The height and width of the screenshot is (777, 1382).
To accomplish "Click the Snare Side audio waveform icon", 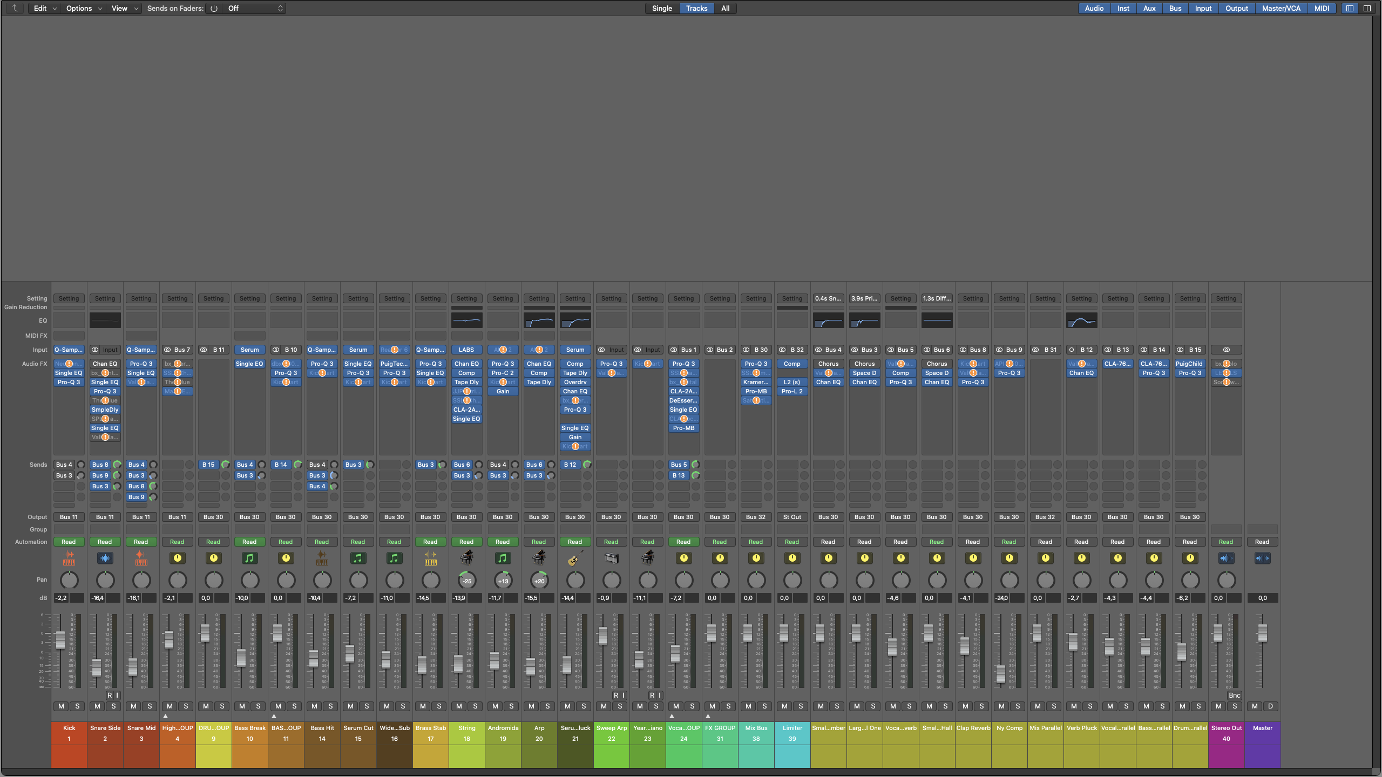I will pyautogui.click(x=105, y=558).
